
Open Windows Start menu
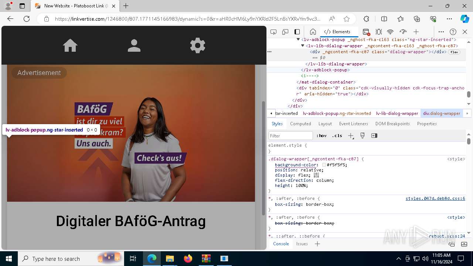9,259
